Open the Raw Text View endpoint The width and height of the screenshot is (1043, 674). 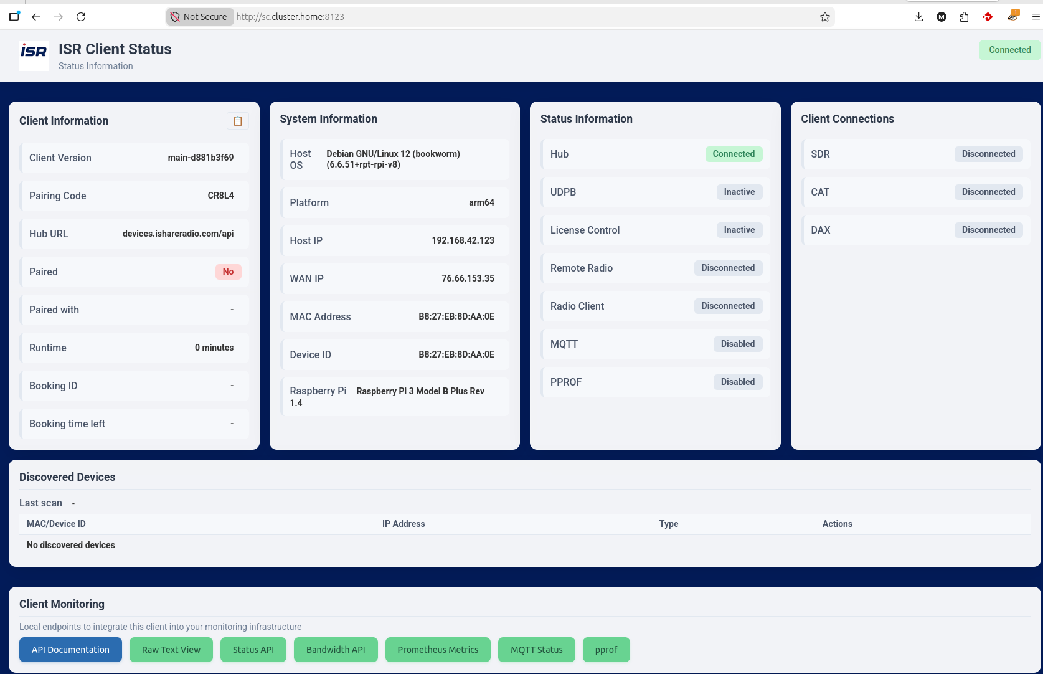pos(171,650)
